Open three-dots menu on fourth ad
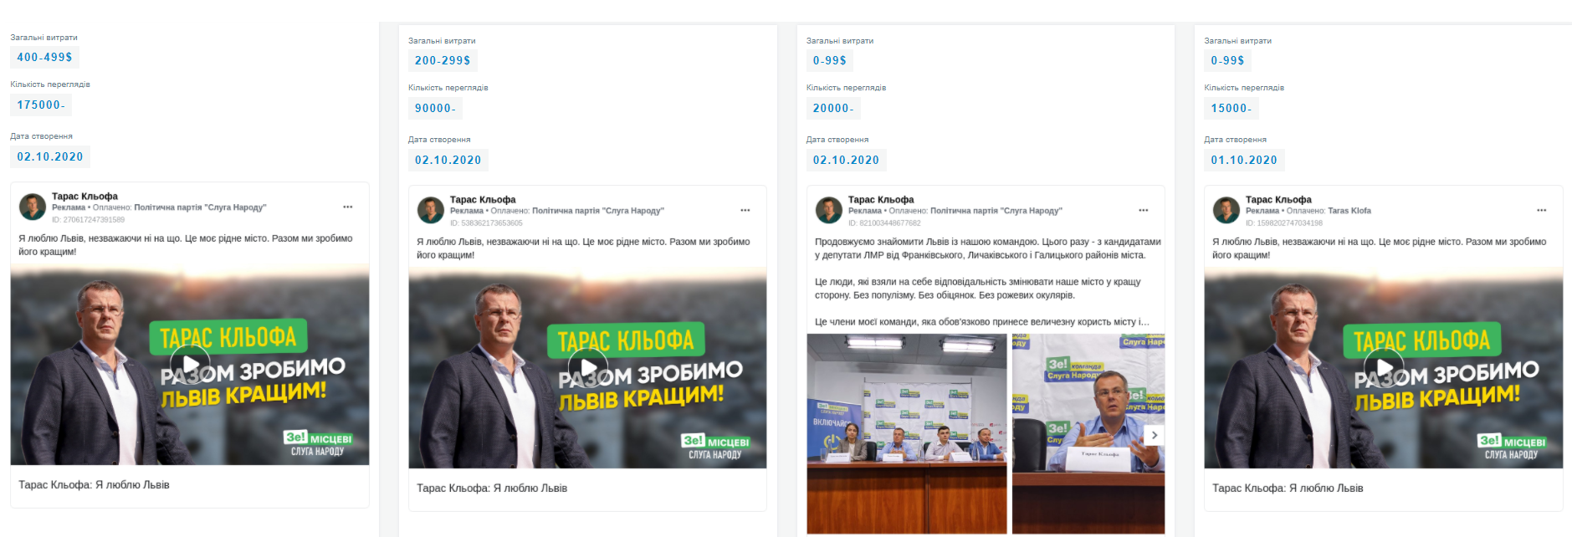The height and width of the screenshot is (537, 1572). 1541,210
